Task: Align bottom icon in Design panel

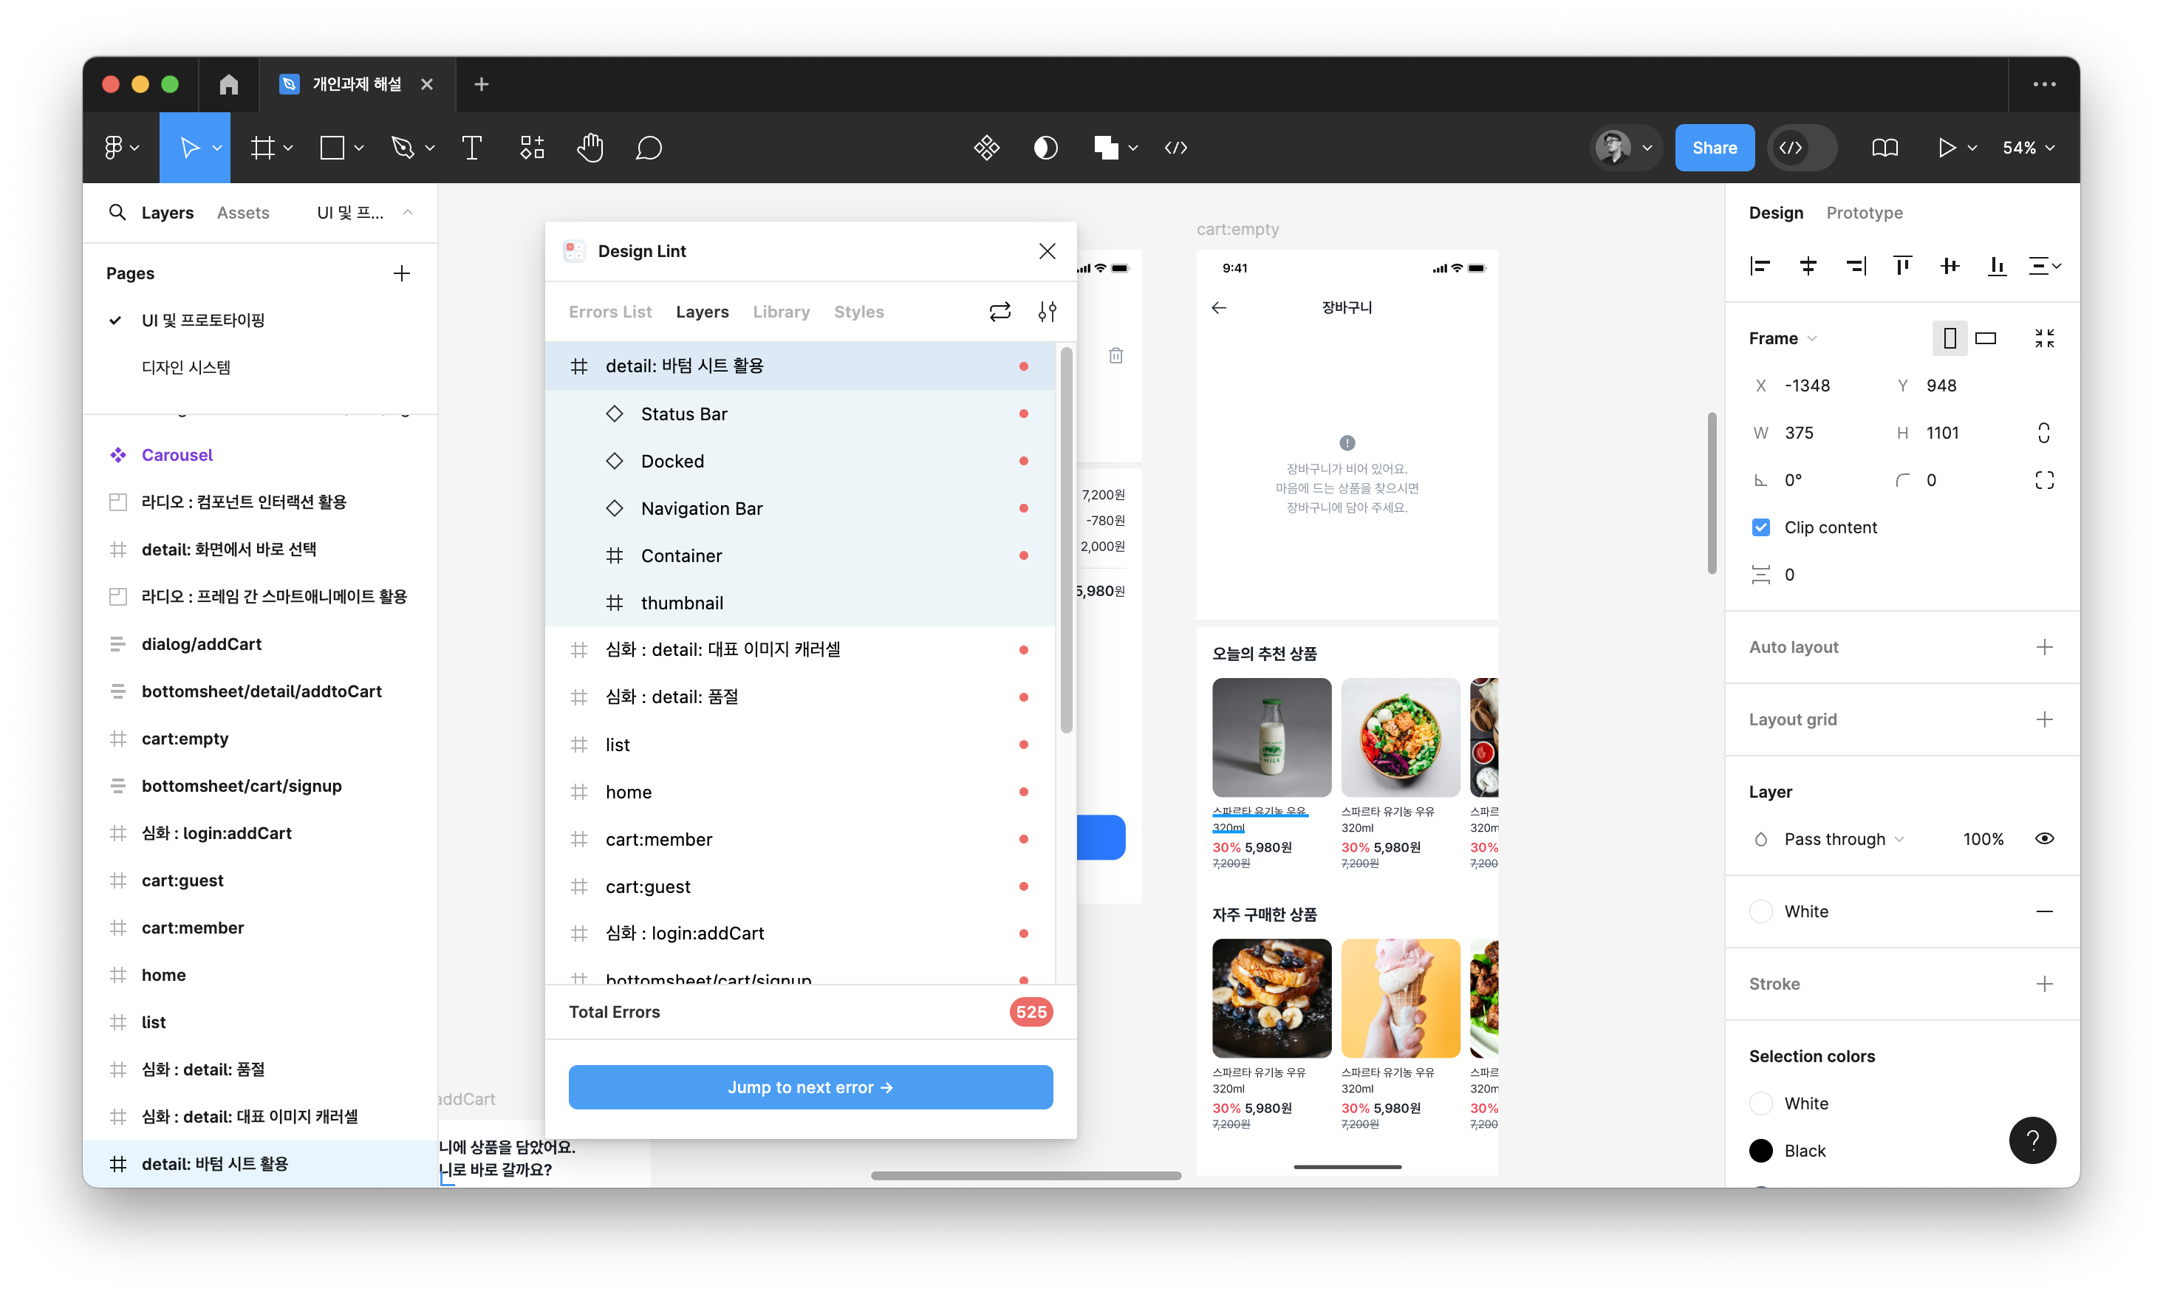Action: (1997, 266)
